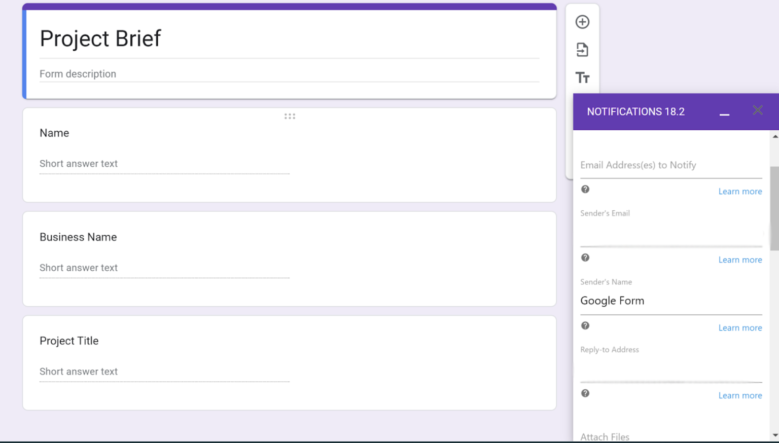Viewport: 779px width, 443px height.
Task: Click the Form description field
Action: tap(289, 74)
